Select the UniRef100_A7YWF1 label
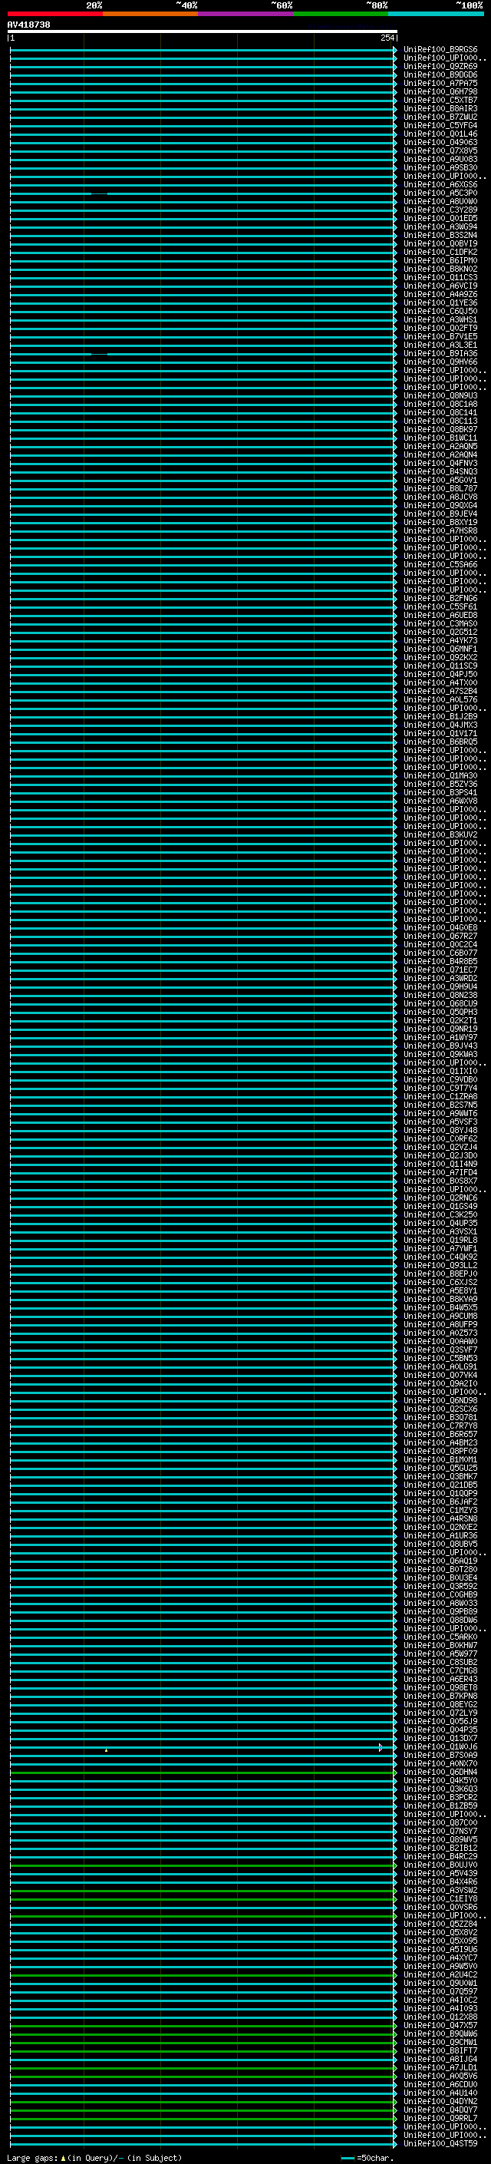 440,1248
